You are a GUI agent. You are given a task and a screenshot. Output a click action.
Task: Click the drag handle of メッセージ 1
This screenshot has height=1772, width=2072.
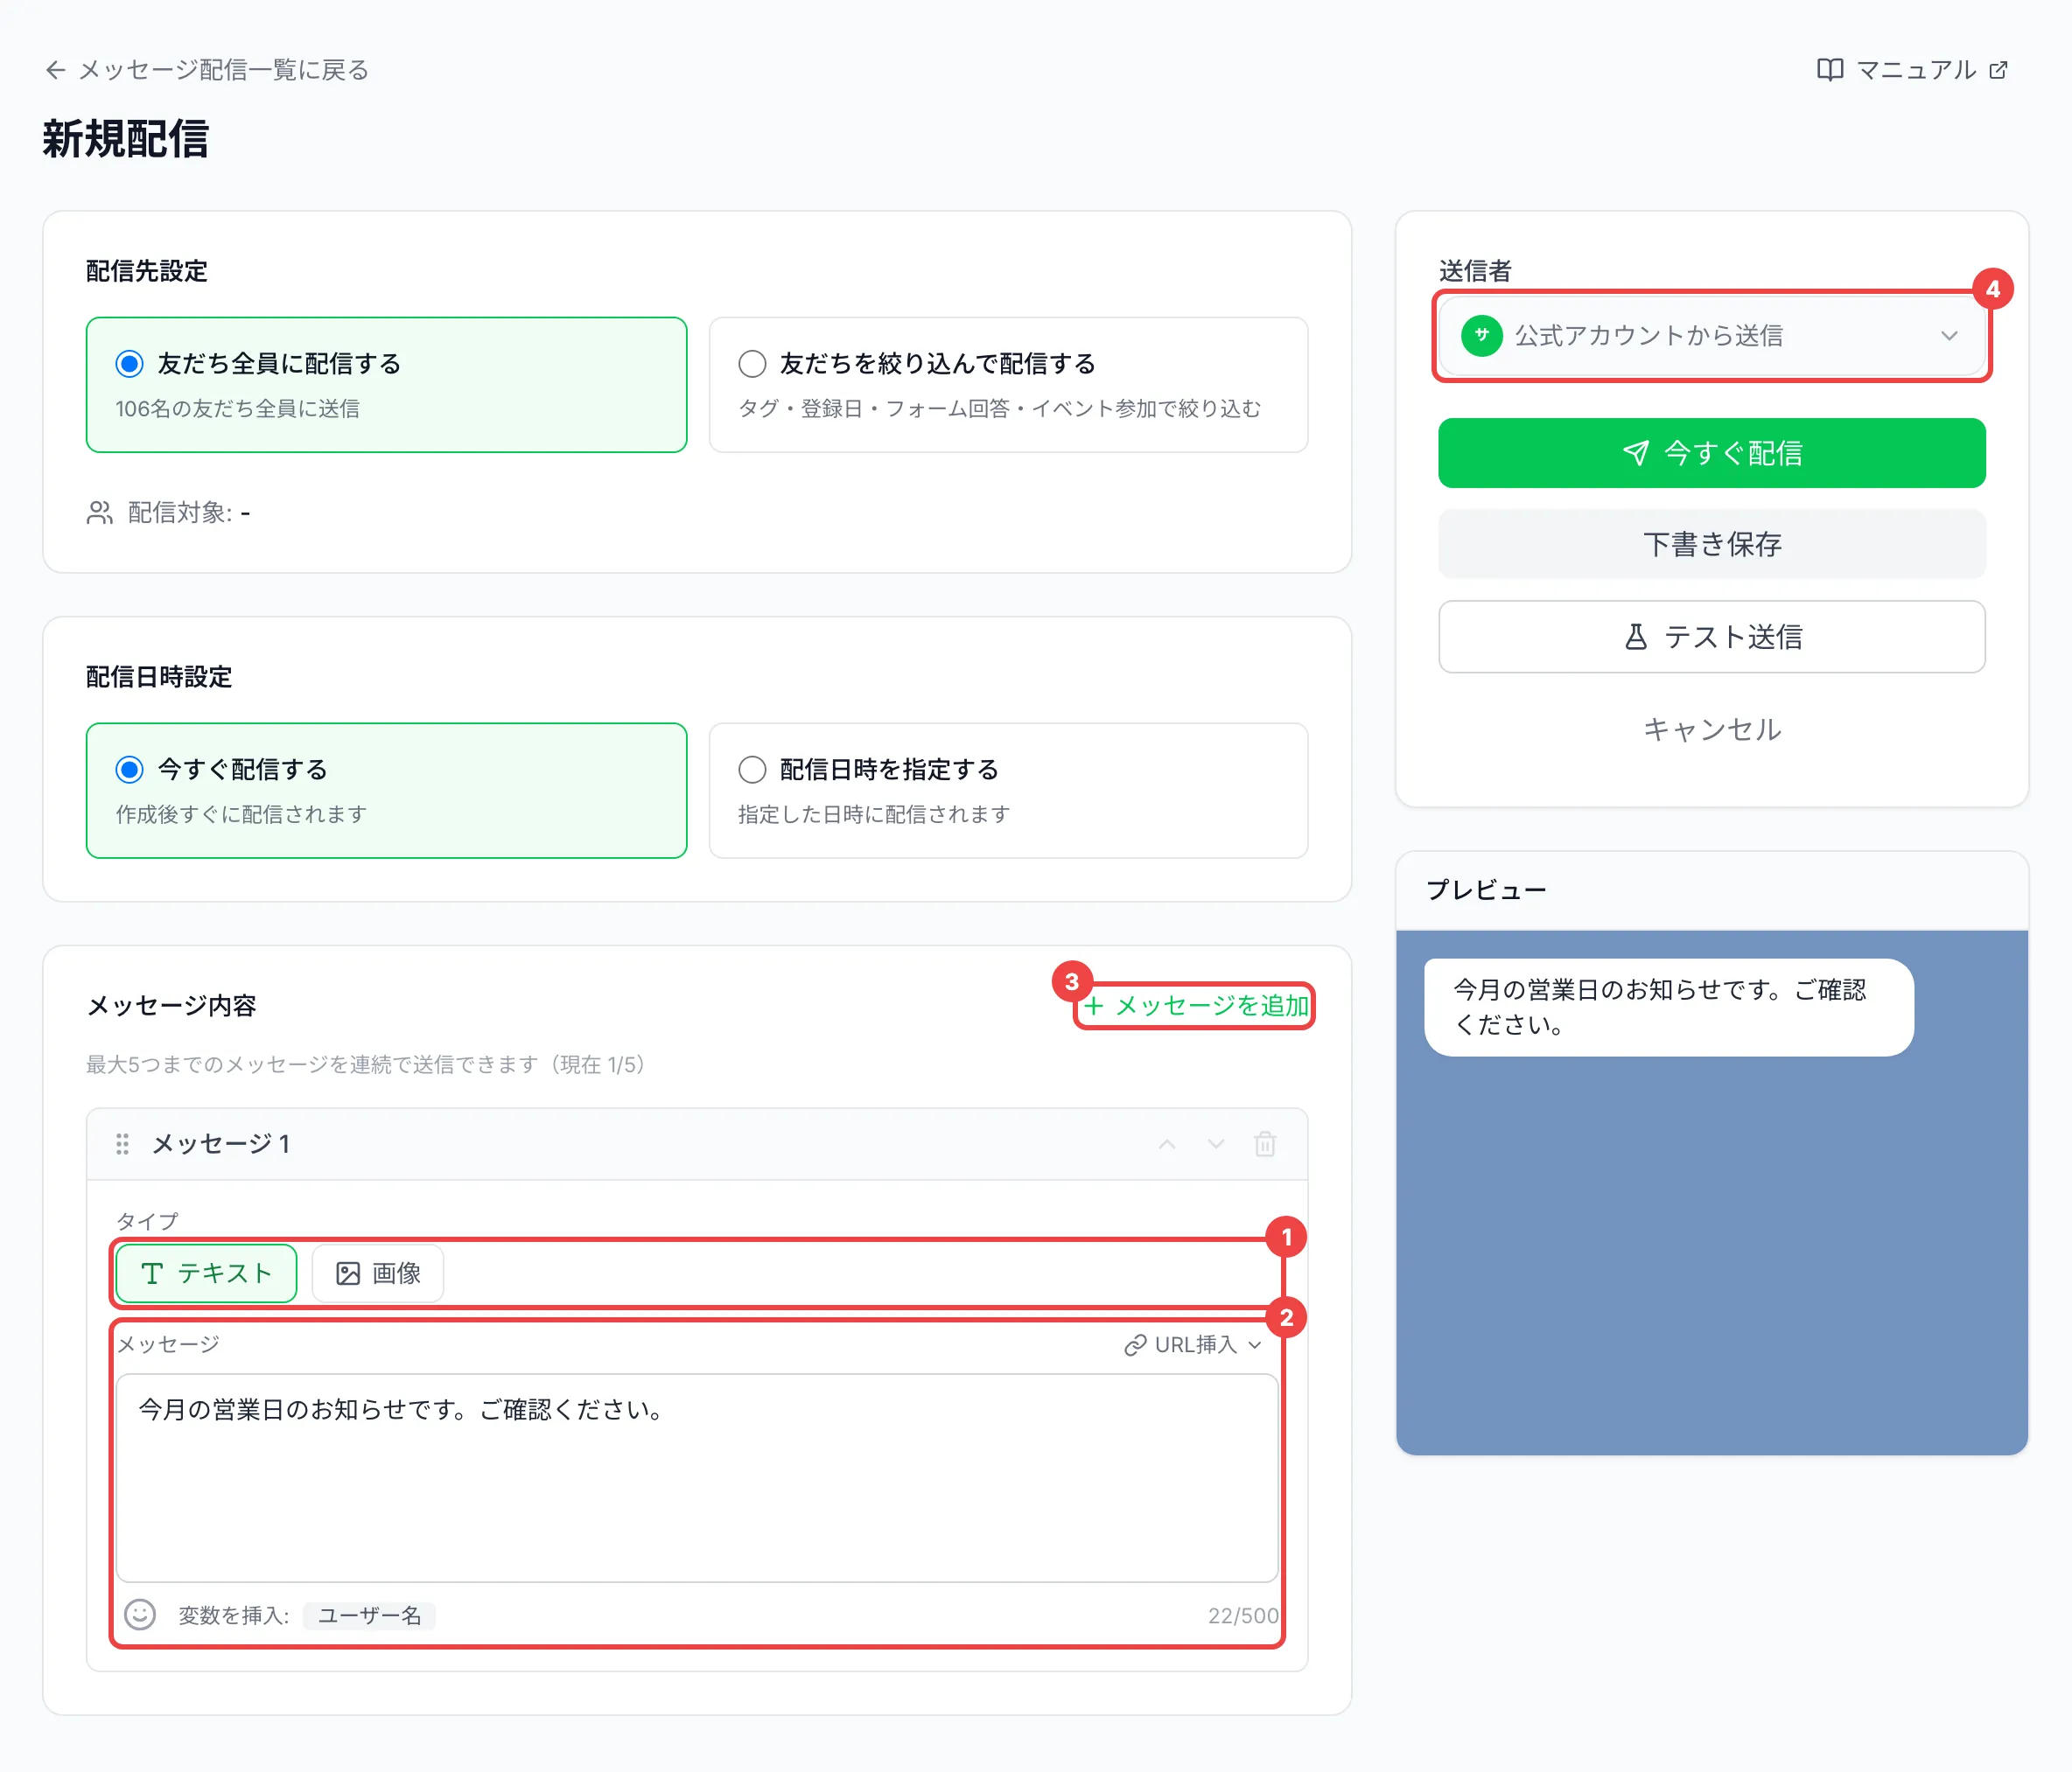click(122, 1143)
